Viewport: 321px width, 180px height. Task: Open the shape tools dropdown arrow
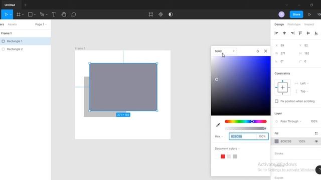pyautogui.click(x=35, y=14)
